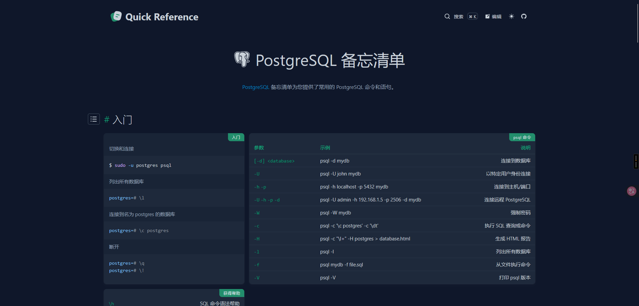Image resolution: width=639 pixels, height=306 pixels.
Task: Follow the blue PostgreSQL link in description
Action: coord(256,87)
